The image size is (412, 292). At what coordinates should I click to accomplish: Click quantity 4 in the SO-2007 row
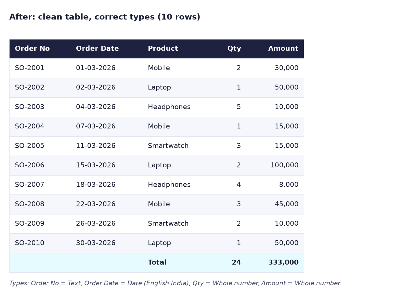pyautogui.click(x=239, y=185)
